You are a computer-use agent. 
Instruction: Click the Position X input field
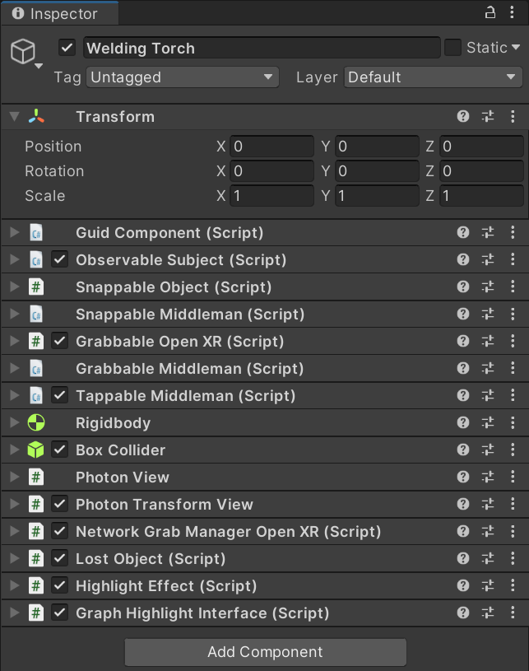pos(271,147)
